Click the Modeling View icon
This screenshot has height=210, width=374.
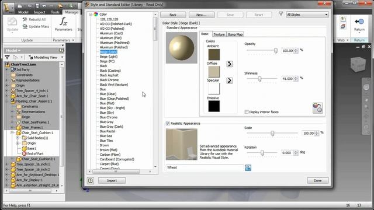click(30, 57)
